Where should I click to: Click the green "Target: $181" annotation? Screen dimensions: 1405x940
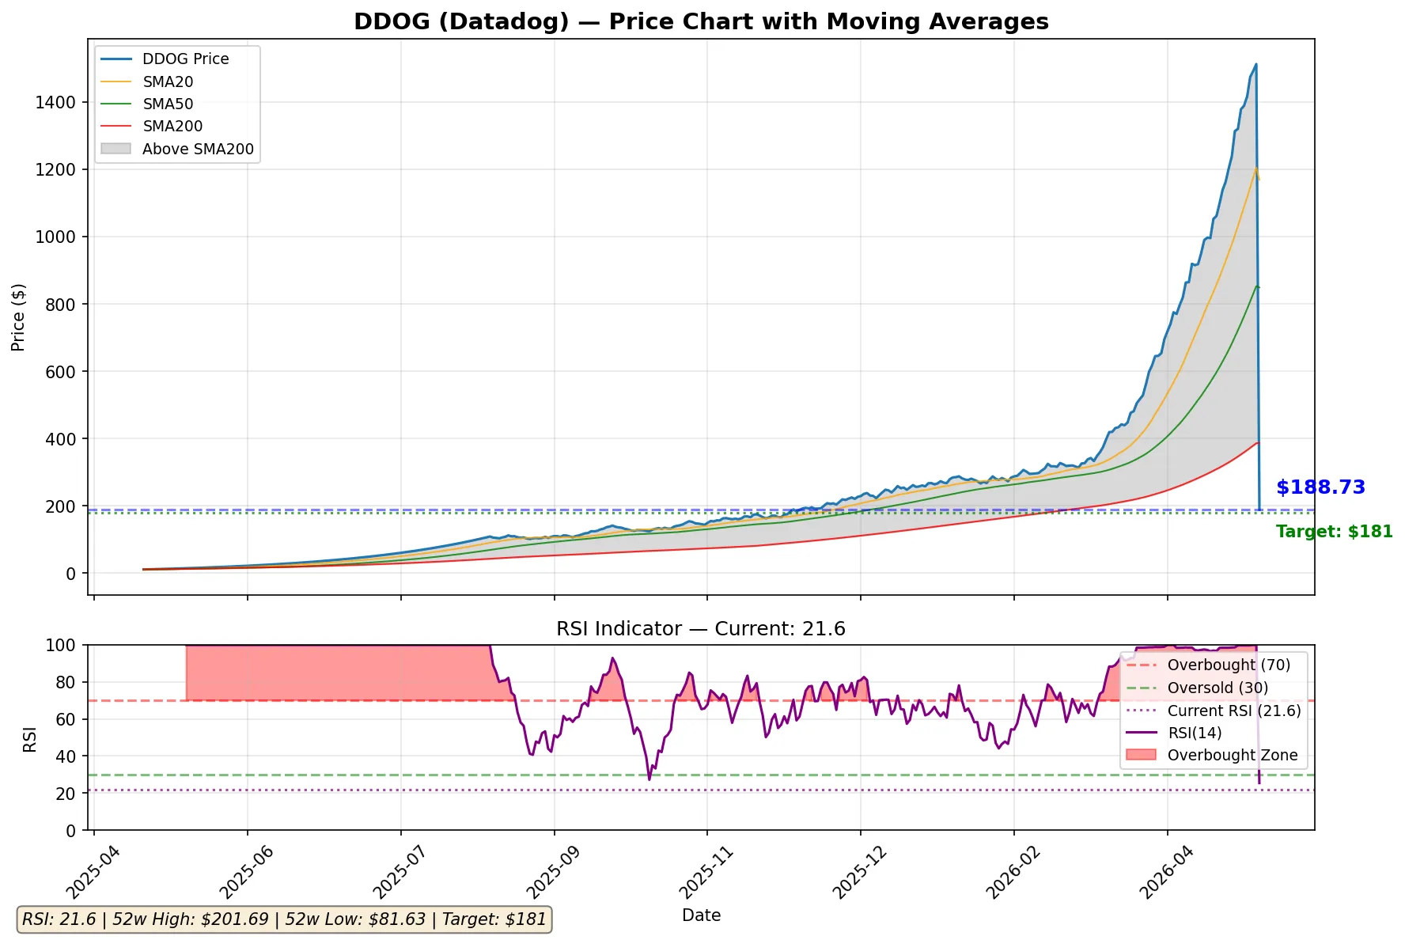click(1334, 532)
